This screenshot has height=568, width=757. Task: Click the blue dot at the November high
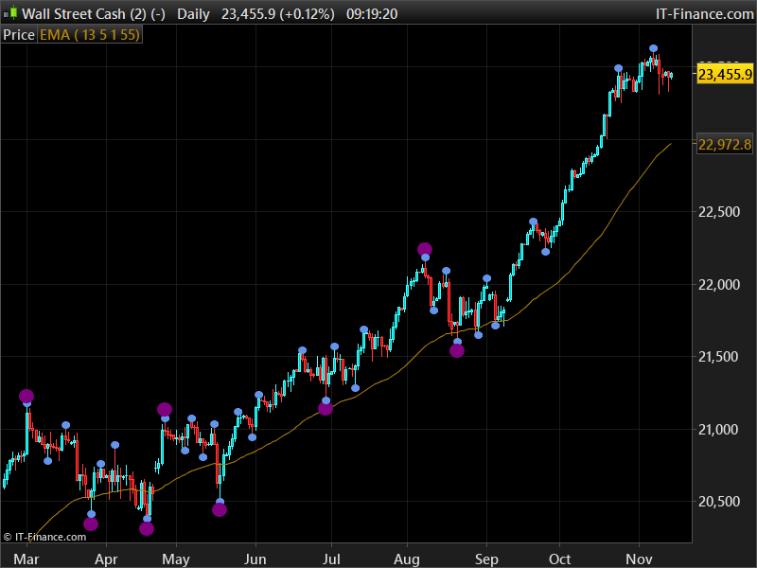click(653, 48)
